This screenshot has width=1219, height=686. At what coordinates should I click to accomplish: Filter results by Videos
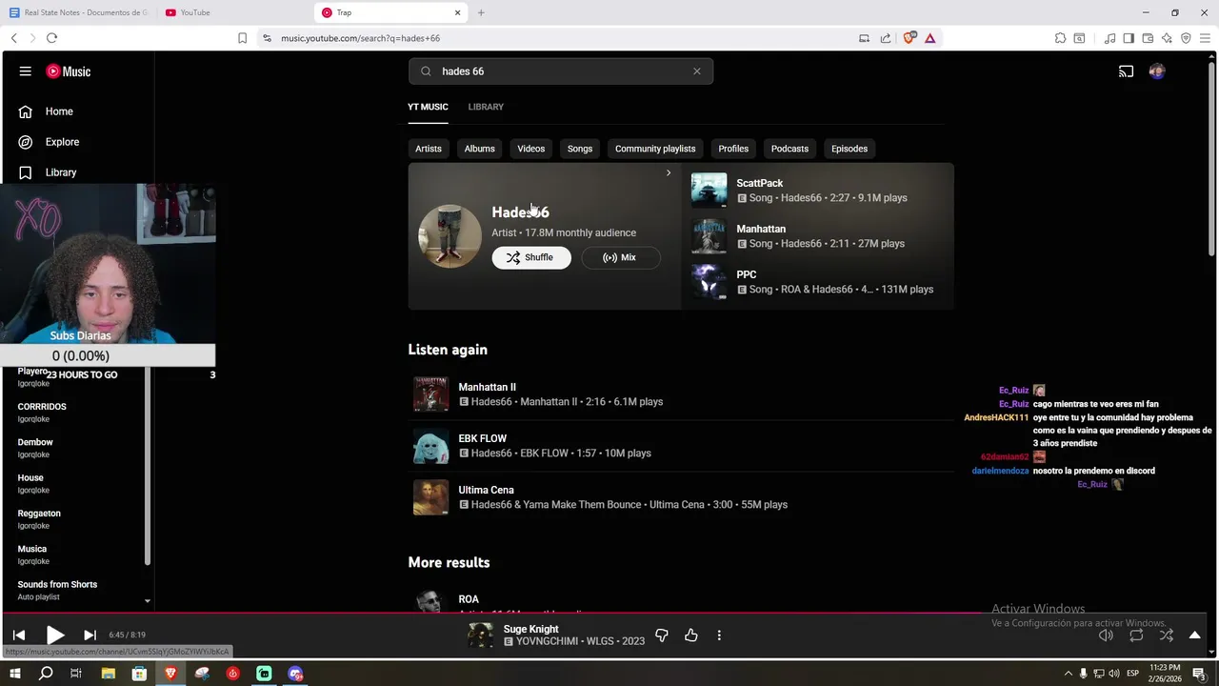pos(530,149)
